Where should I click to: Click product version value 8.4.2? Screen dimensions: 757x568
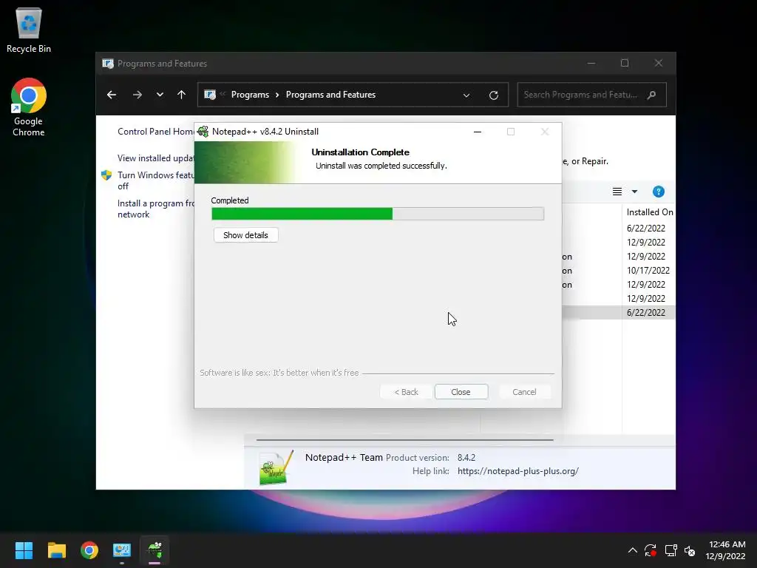point(466,457)
